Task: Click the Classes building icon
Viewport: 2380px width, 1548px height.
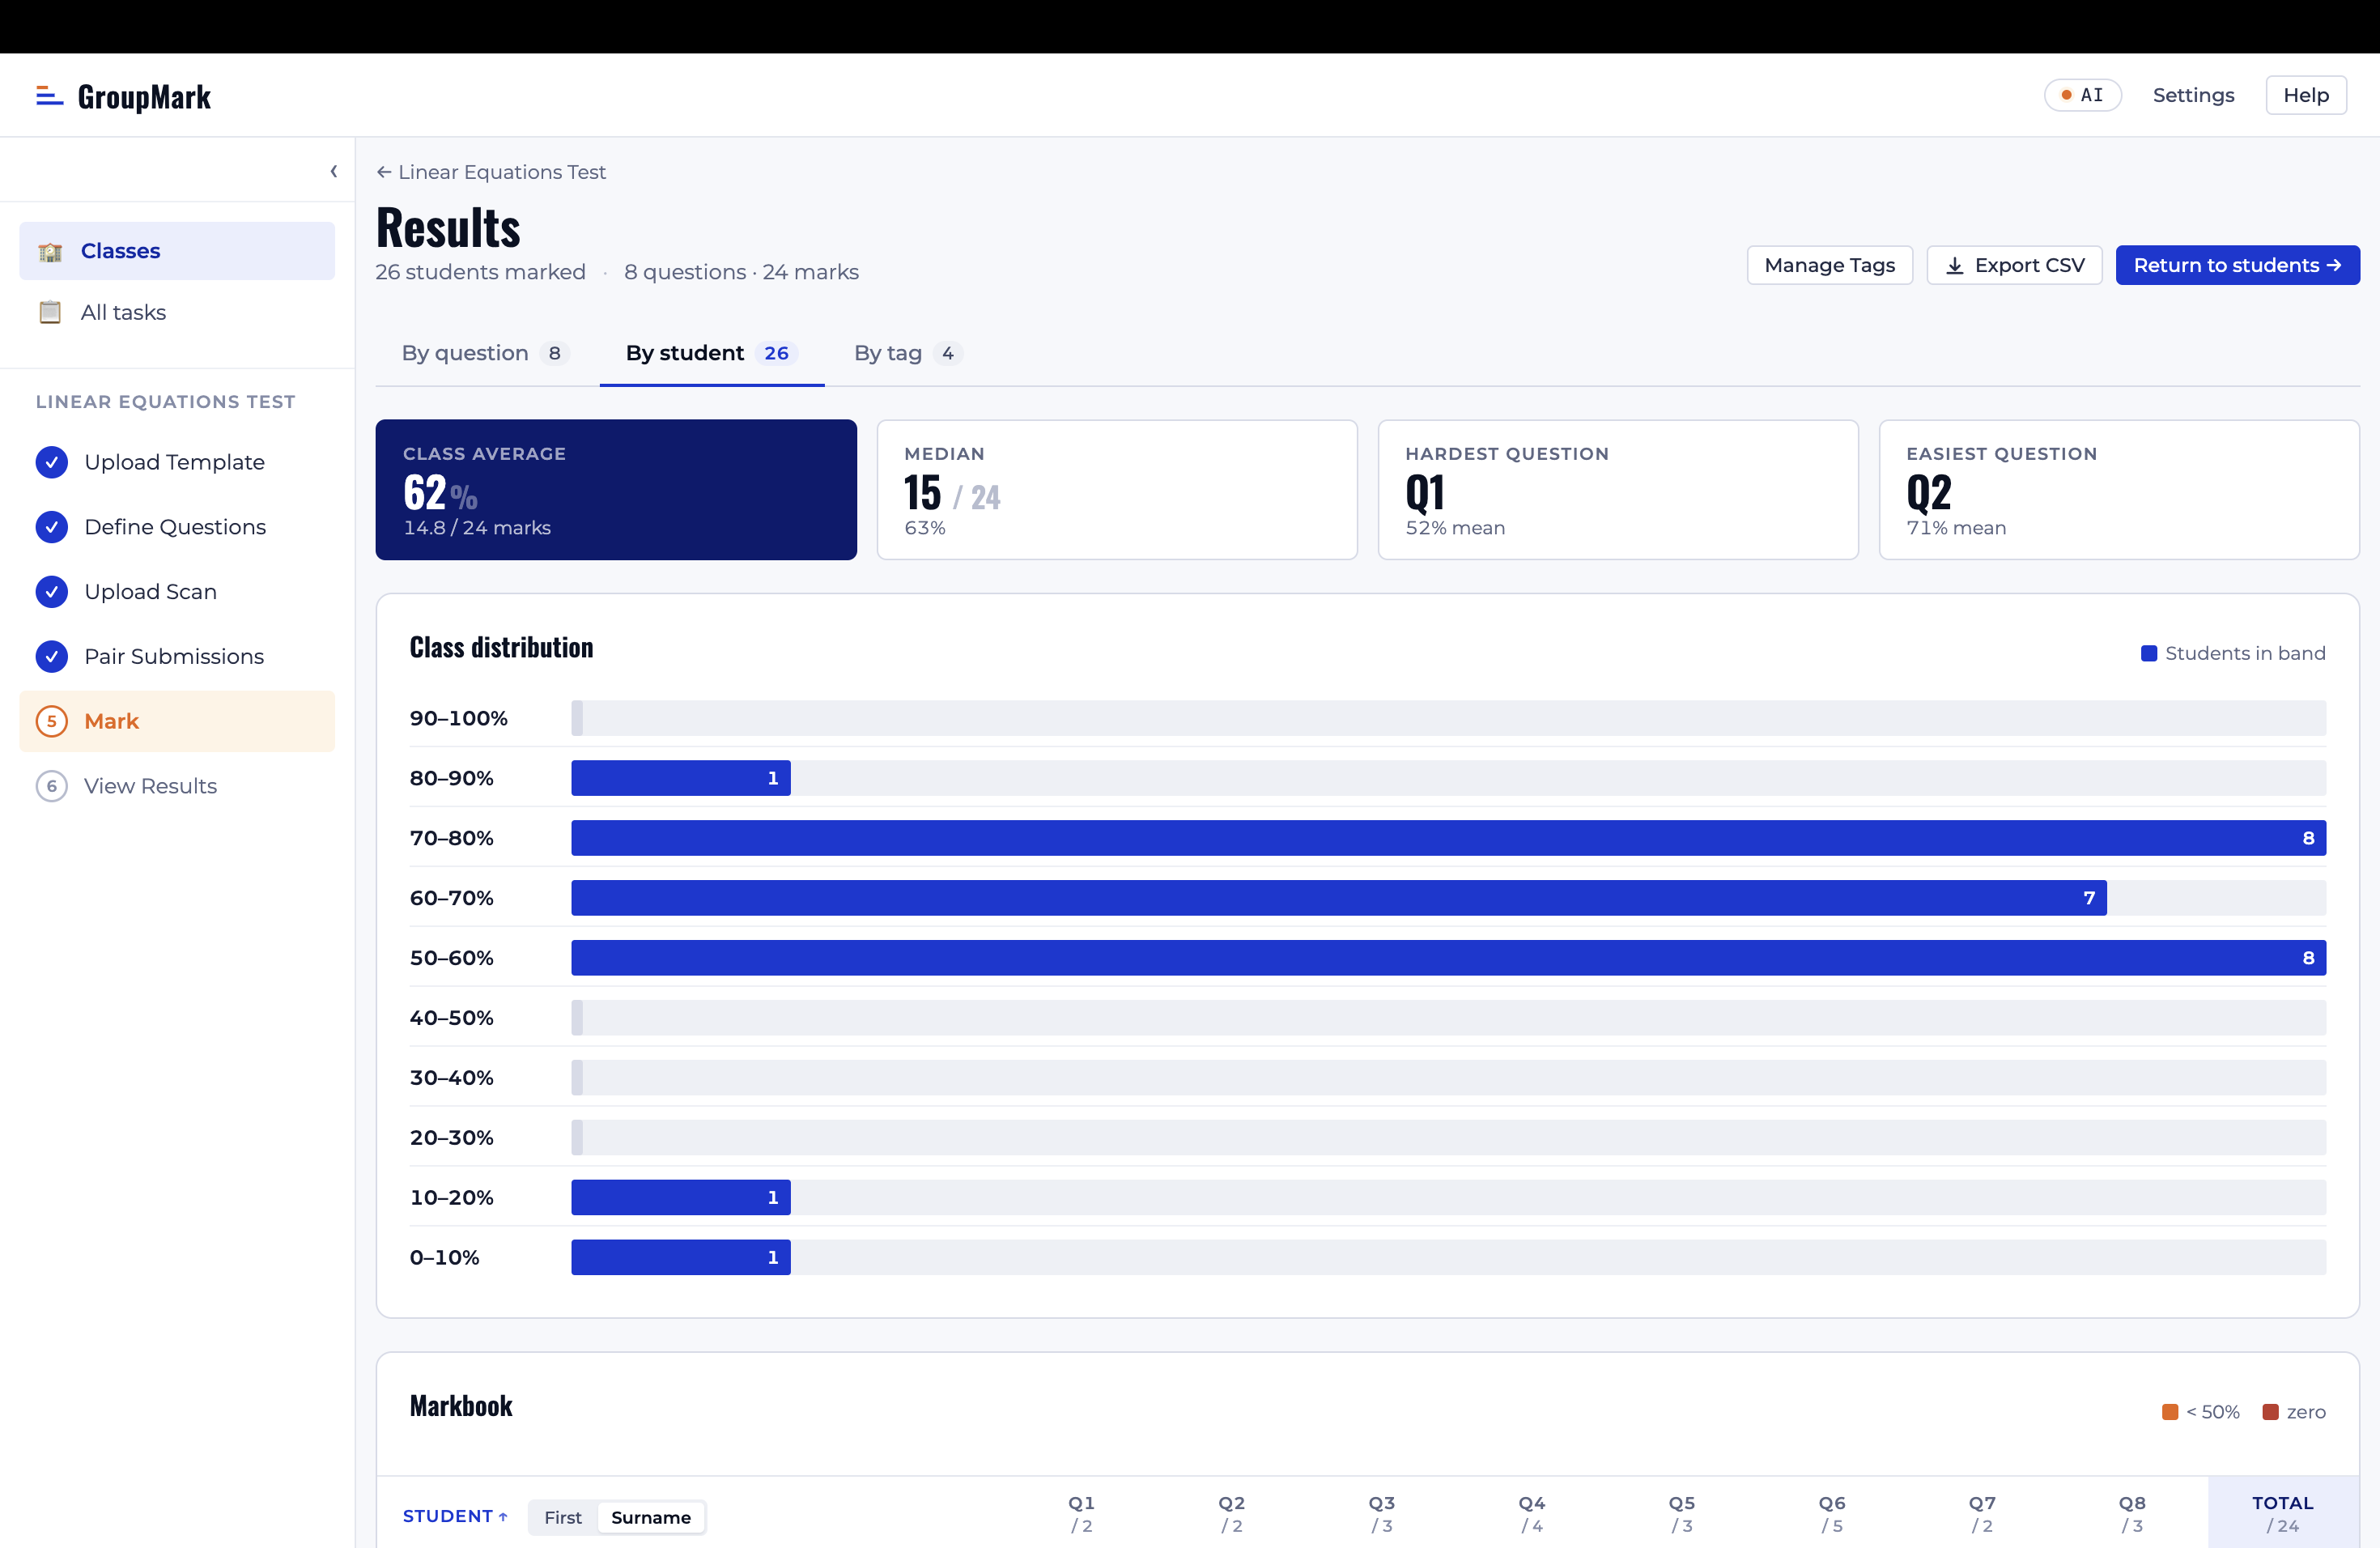Action: point(50,251)
